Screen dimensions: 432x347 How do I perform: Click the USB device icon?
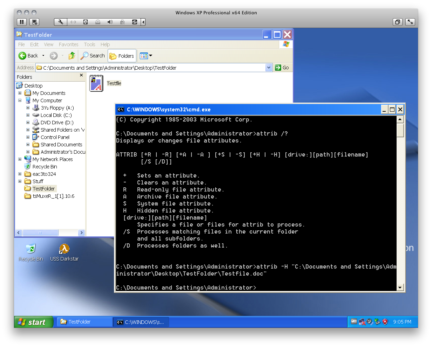coord(122,22)
